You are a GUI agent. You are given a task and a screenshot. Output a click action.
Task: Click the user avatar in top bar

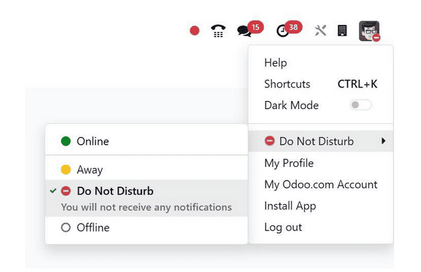coord(369,31)
